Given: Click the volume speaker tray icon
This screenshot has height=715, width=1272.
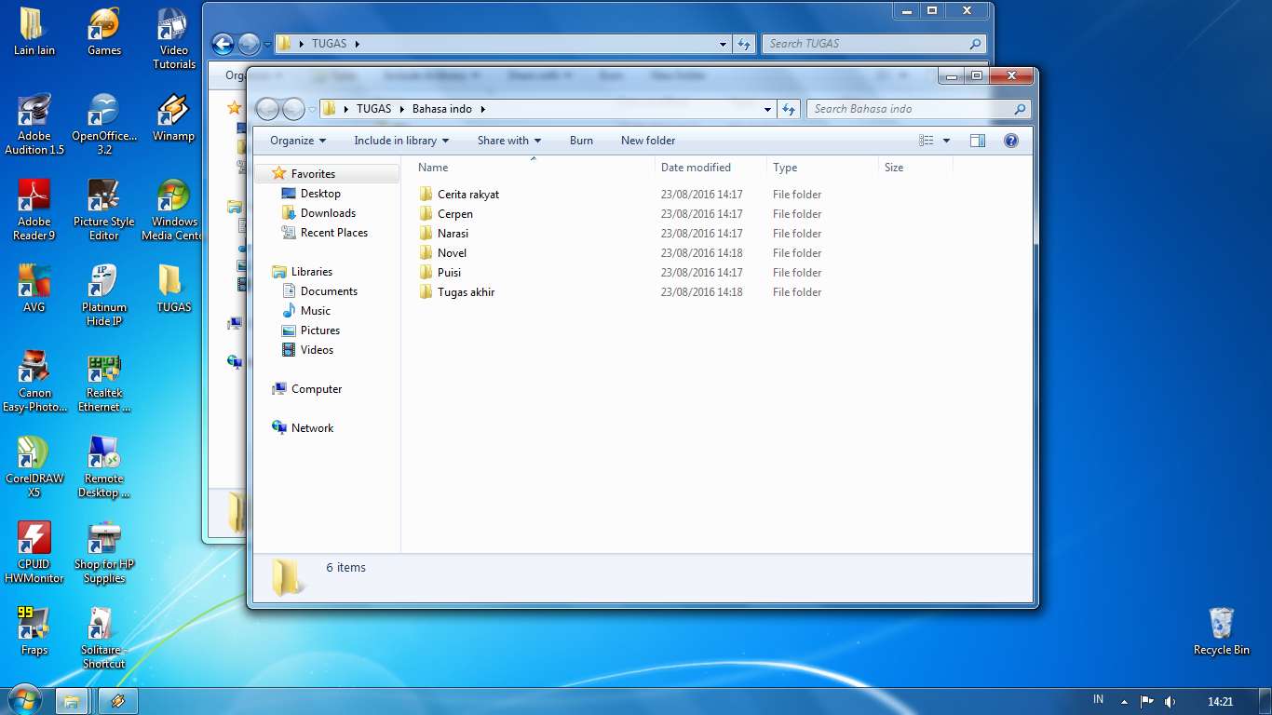Looking at the screenshot, I should coord(1170,701).
